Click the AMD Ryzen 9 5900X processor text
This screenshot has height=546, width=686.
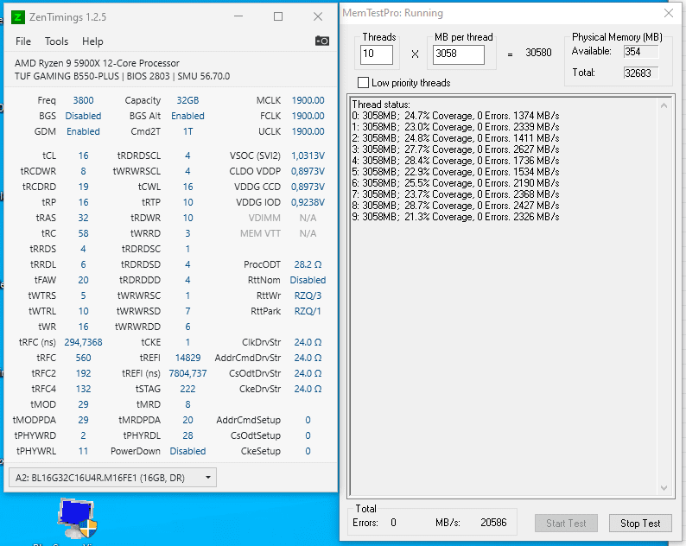point(97,63)
